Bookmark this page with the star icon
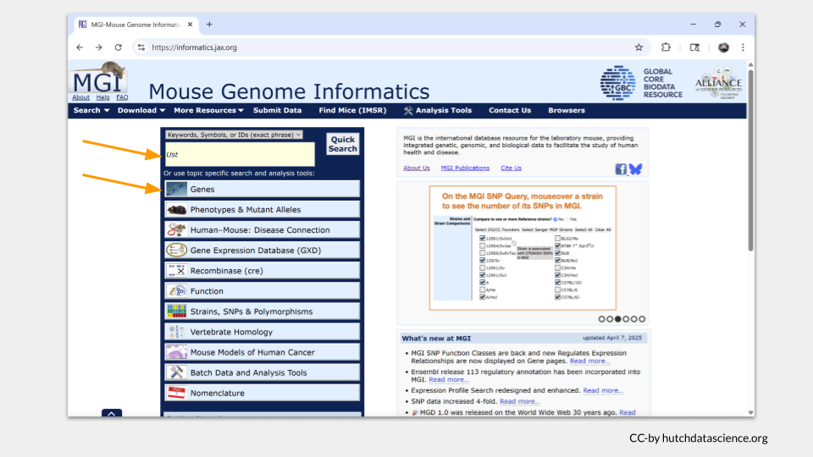This screenshot has height=457, width=813. [x=639, y=47]
